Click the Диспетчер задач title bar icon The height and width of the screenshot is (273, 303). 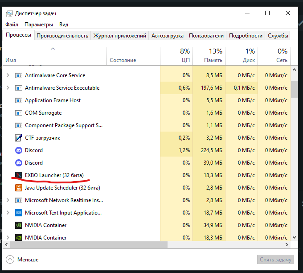click(9, 13)
